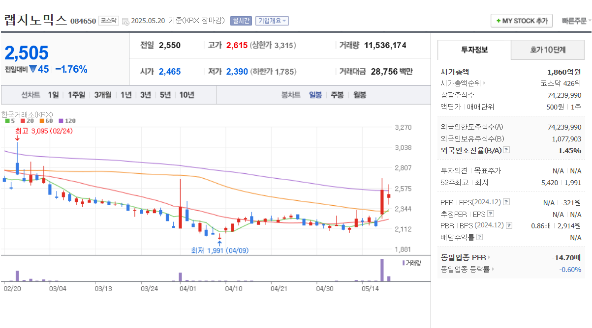Click the red 20-day moving average legend swatch
This screenshot has height=328, width=592.
click(x=22, y=120)
